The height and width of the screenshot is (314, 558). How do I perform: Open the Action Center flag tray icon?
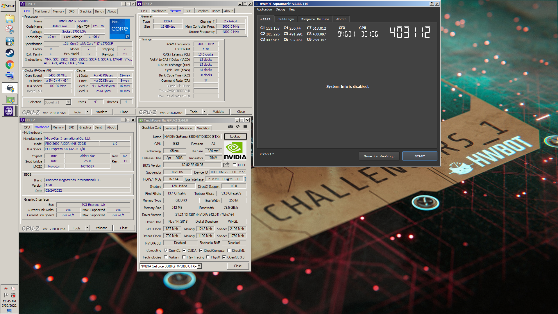point(6,295)
